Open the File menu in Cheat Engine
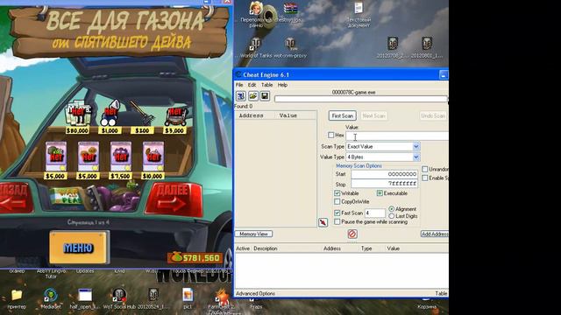 (x=239, y=85)
